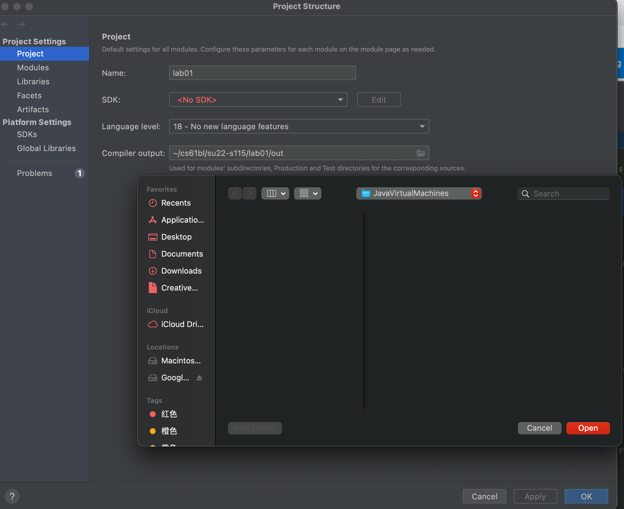624x509 pixels.
Task: Select the red tag 红色
Action: click(169, 414)
